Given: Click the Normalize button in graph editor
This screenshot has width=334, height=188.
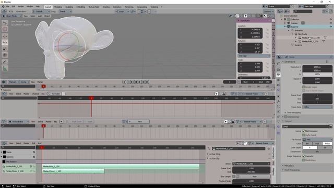Looking at the screenshot, I should tap(54, 94).
